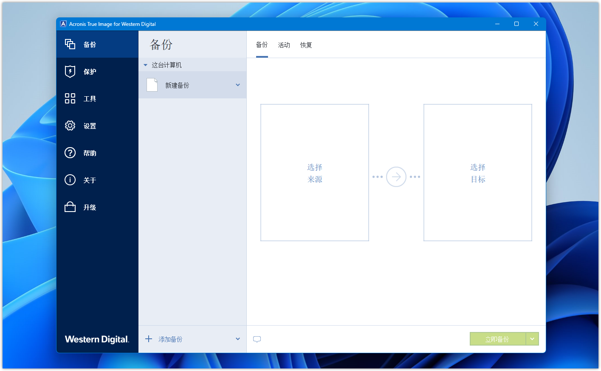Click the 选择来源 source box
Image resolution: width=601 pixels, height=371 pixels.
point(315,173)
